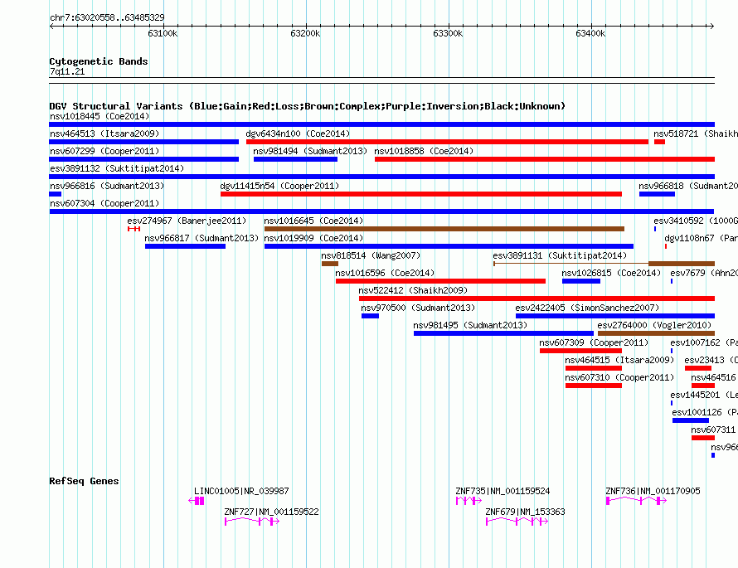The image size is (738, 568).
Task: Open esv3891131 (Suktitipat2014) label
Action: [560, 255]
